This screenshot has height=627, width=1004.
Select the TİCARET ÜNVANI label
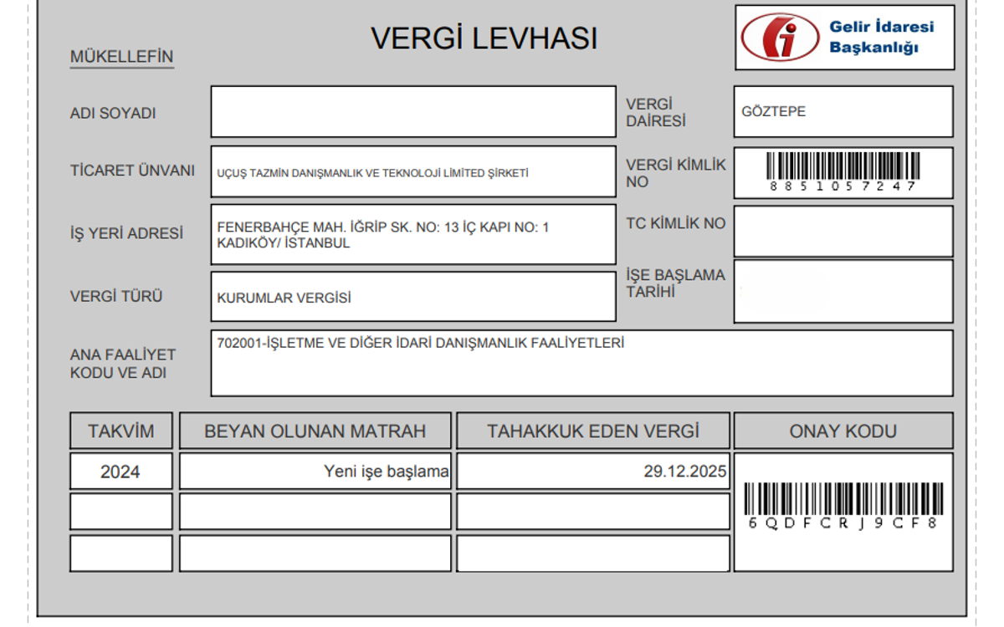click(132, 171)
